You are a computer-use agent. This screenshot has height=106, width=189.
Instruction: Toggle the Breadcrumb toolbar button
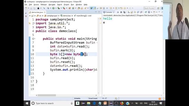[92, 8]
